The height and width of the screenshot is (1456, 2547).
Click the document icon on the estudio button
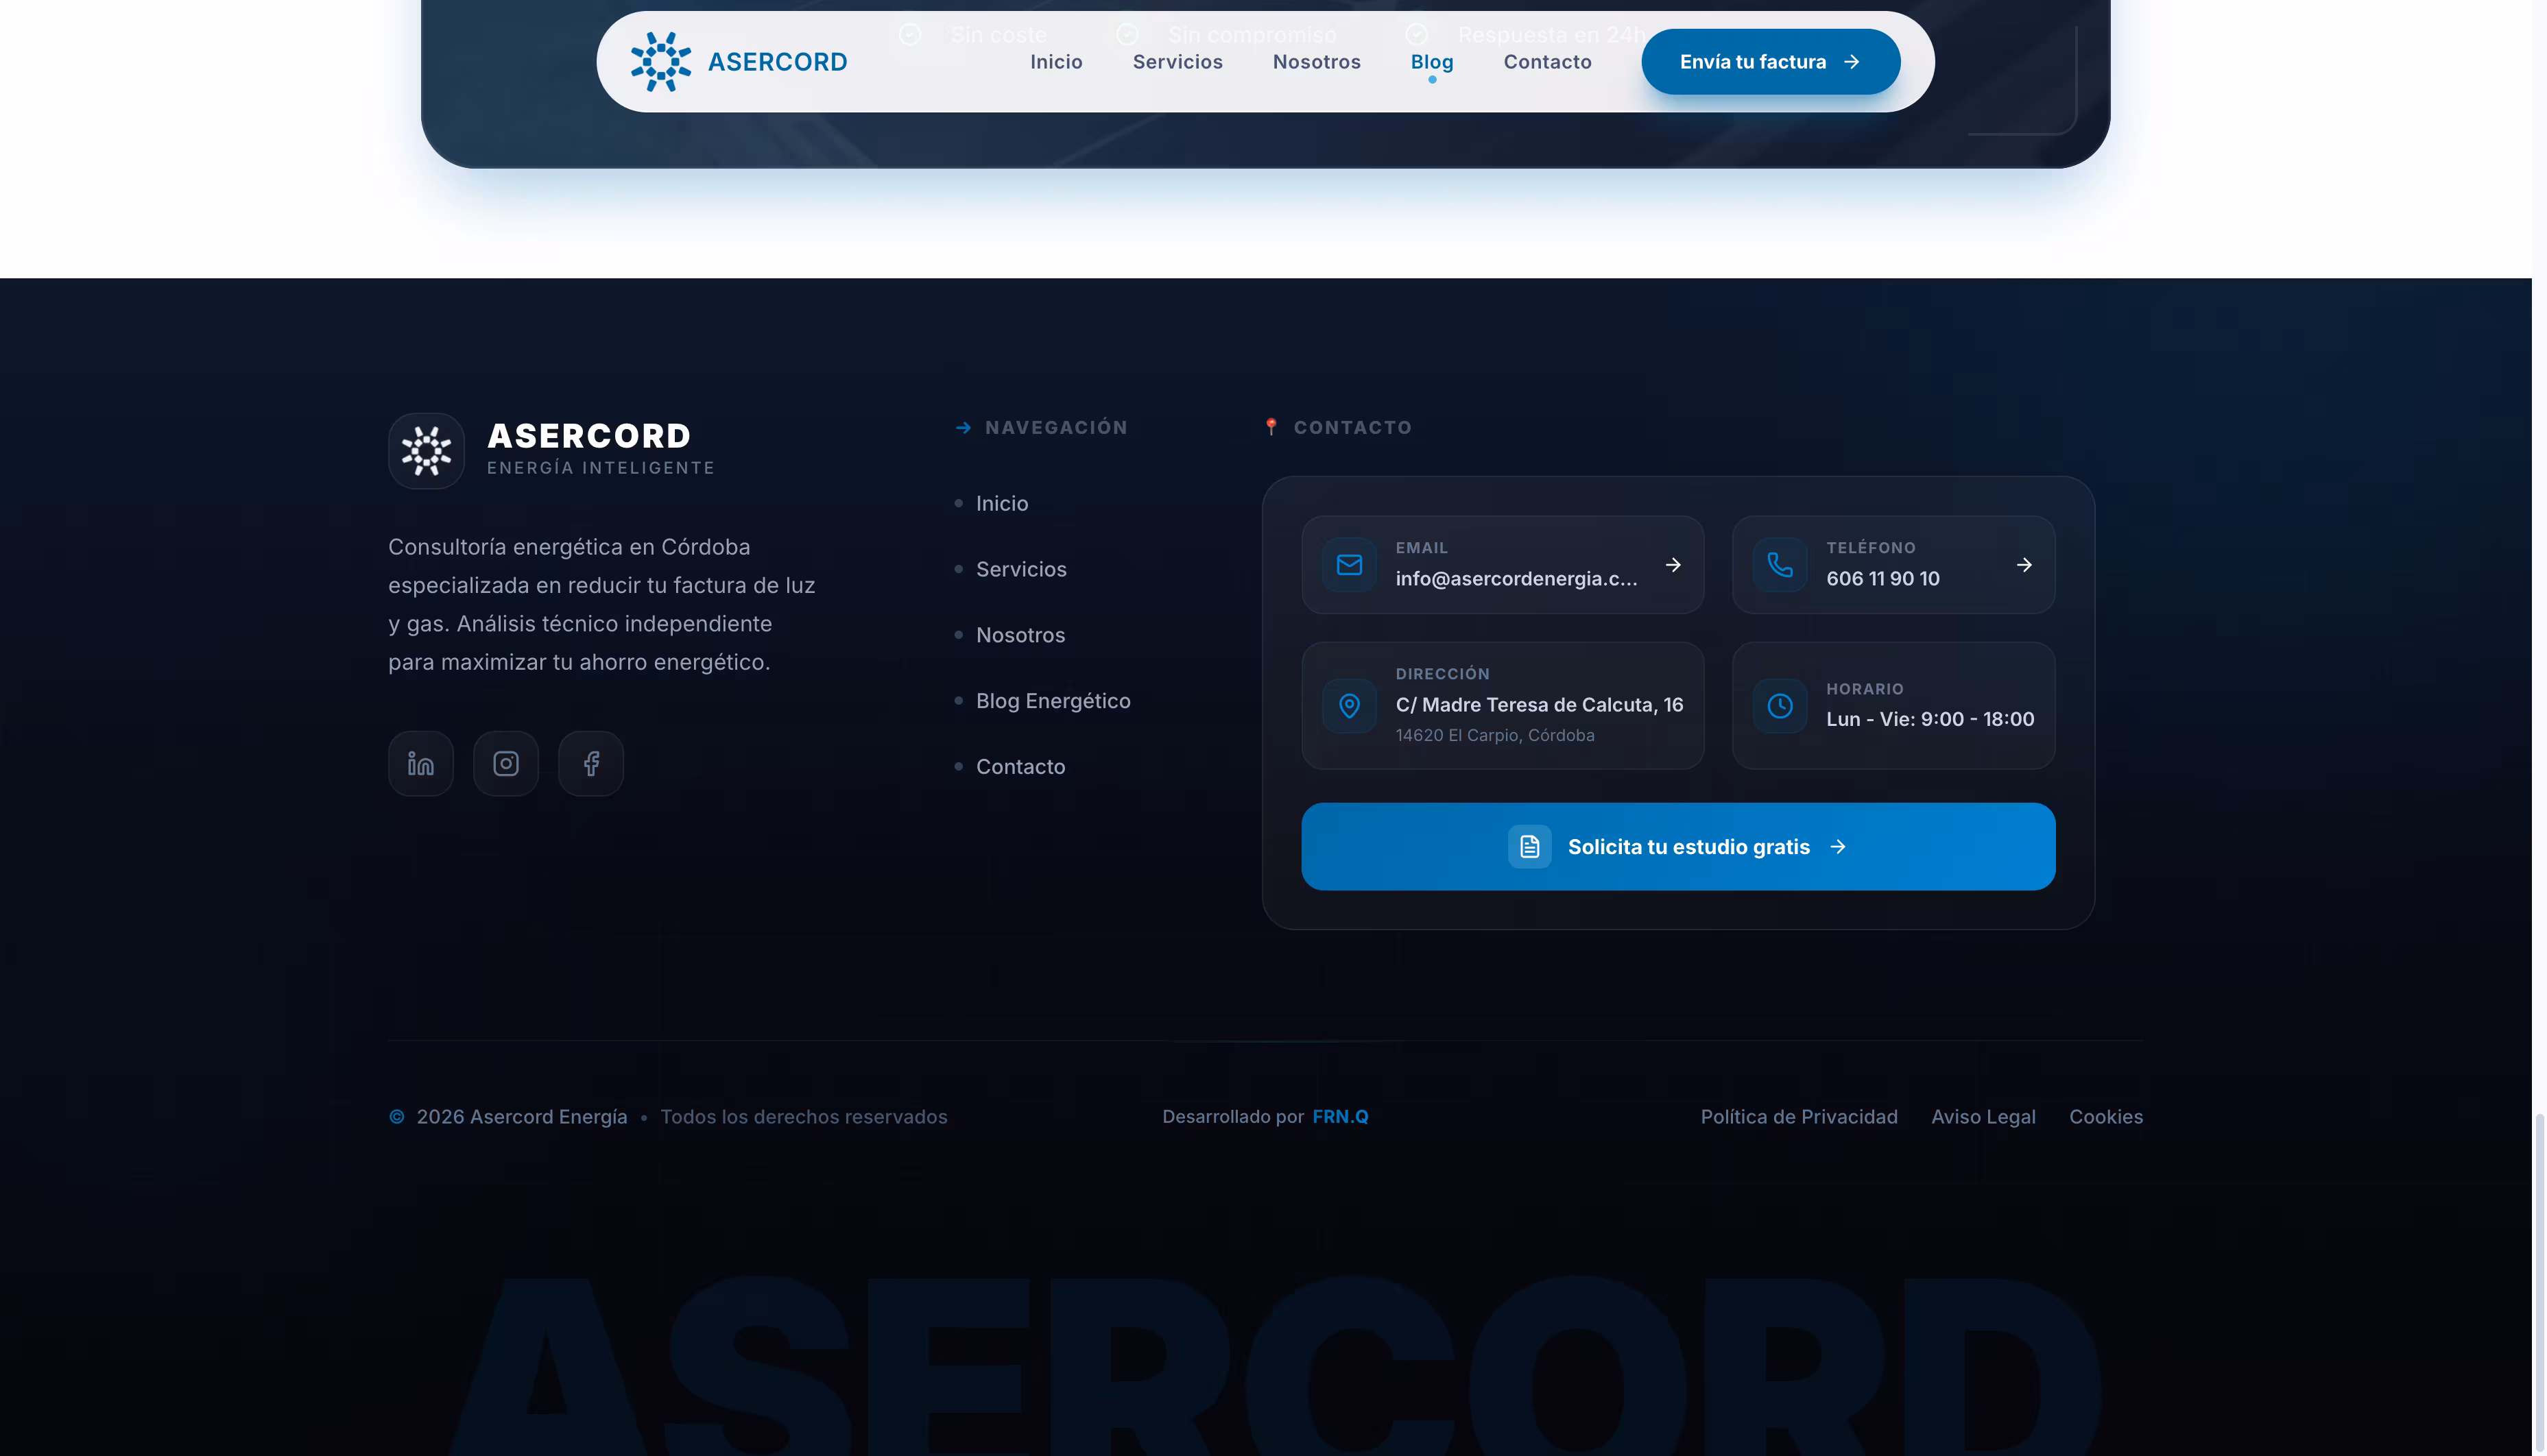(x=1529, y=846)
